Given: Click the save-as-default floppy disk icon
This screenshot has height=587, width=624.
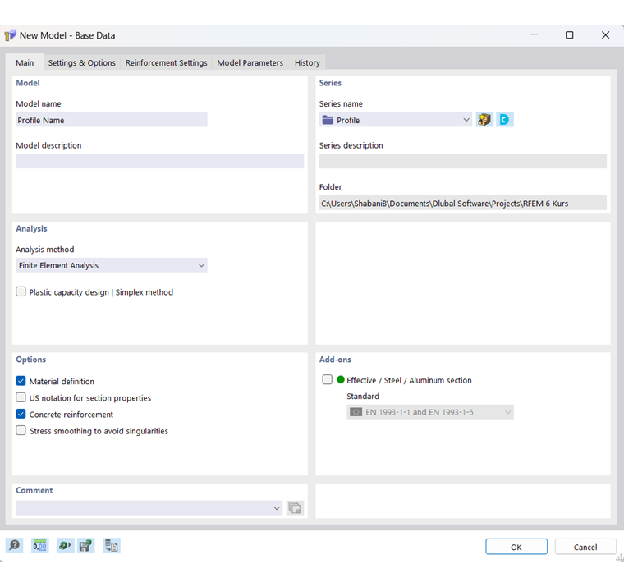Looking at the screenshot, I should coord(86,545).
